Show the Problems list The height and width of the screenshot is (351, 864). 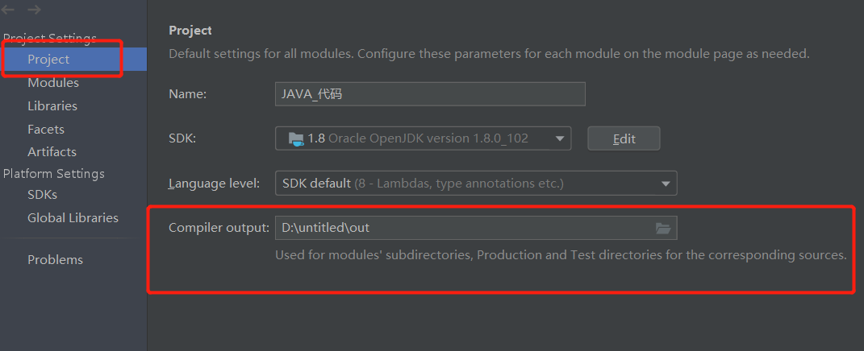point(55,260)
